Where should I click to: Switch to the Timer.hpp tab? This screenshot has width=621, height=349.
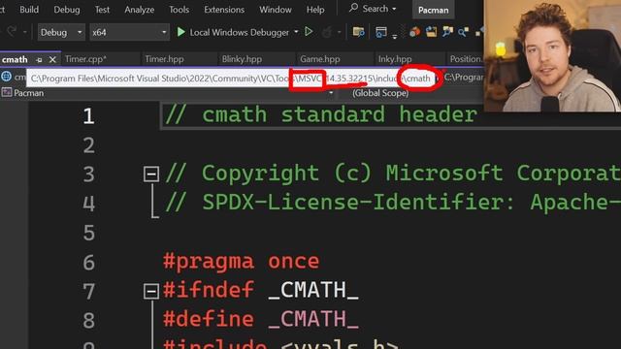[x=164, y=59]
